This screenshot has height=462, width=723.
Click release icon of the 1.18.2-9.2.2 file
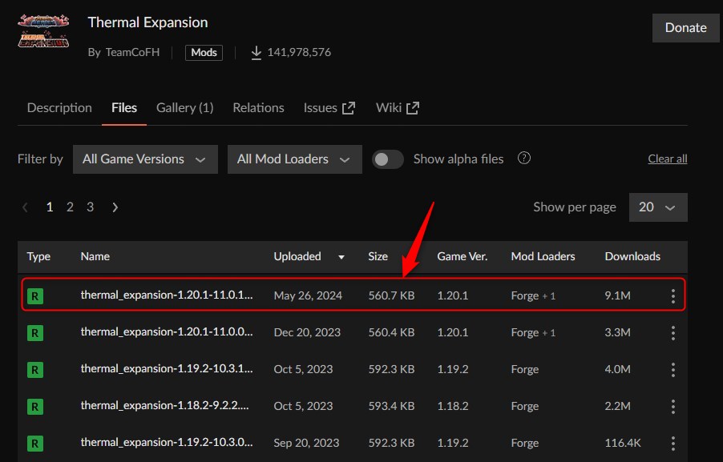tap(35, 407)
